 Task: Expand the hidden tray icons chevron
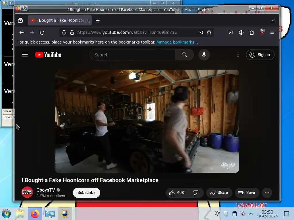(251, 214)
